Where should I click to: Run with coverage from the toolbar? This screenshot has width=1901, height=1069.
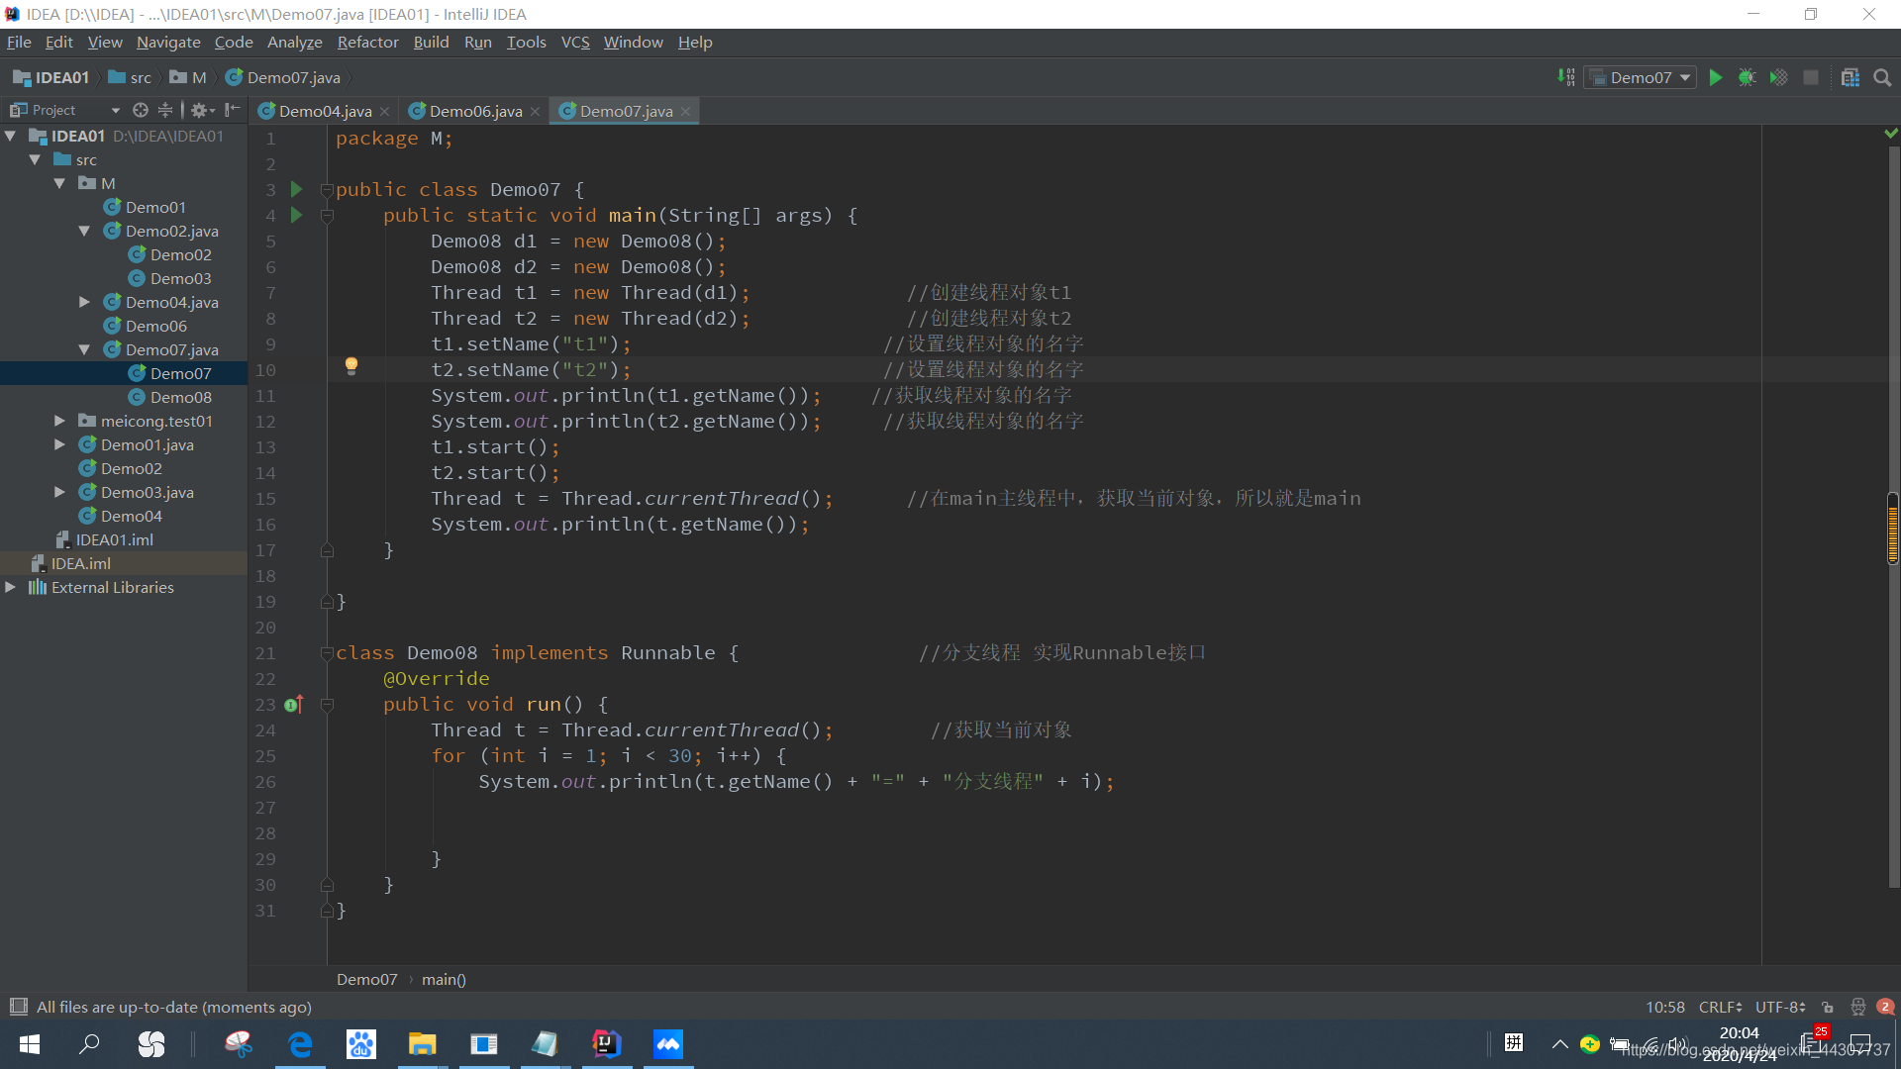(1779, 78)
